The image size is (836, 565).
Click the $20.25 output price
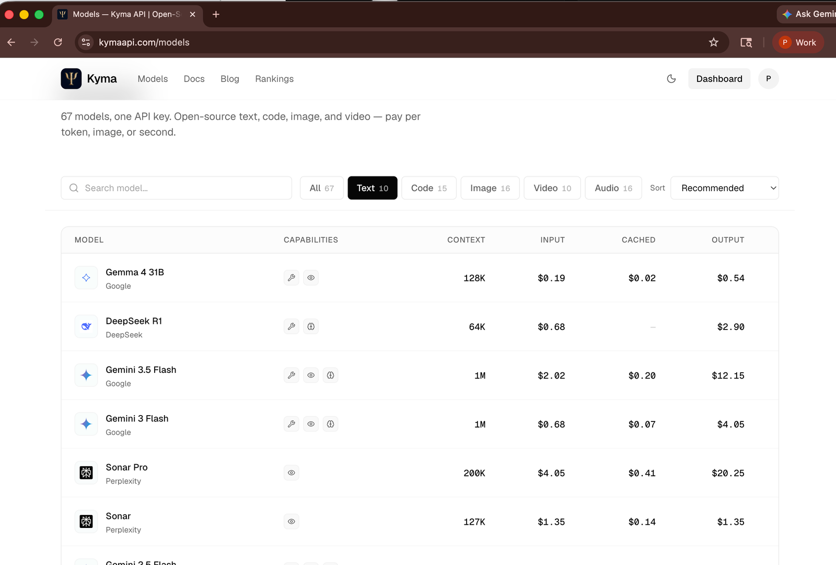(728, 473)
